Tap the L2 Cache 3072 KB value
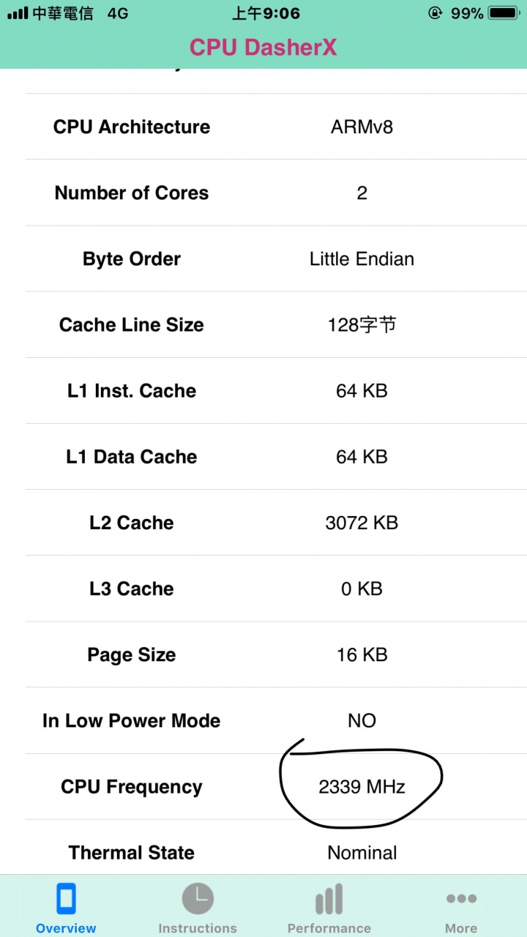Viewport: 527px width, 937px height. coord(362,523)
